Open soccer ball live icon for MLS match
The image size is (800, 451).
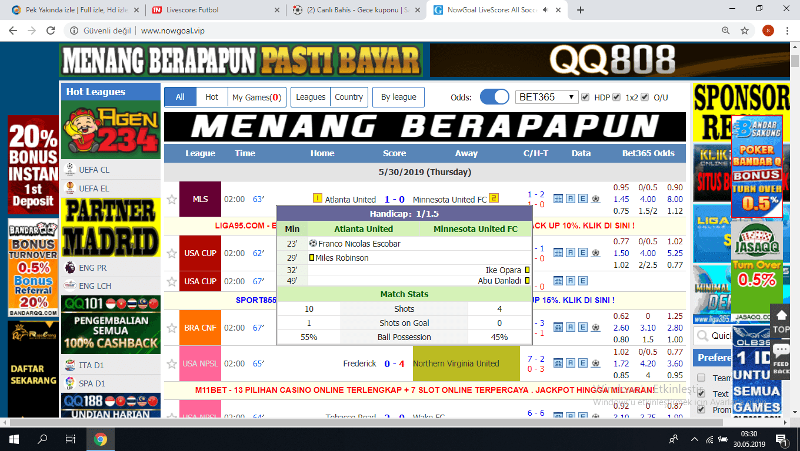pyautogui.click(x=595, y=199)
